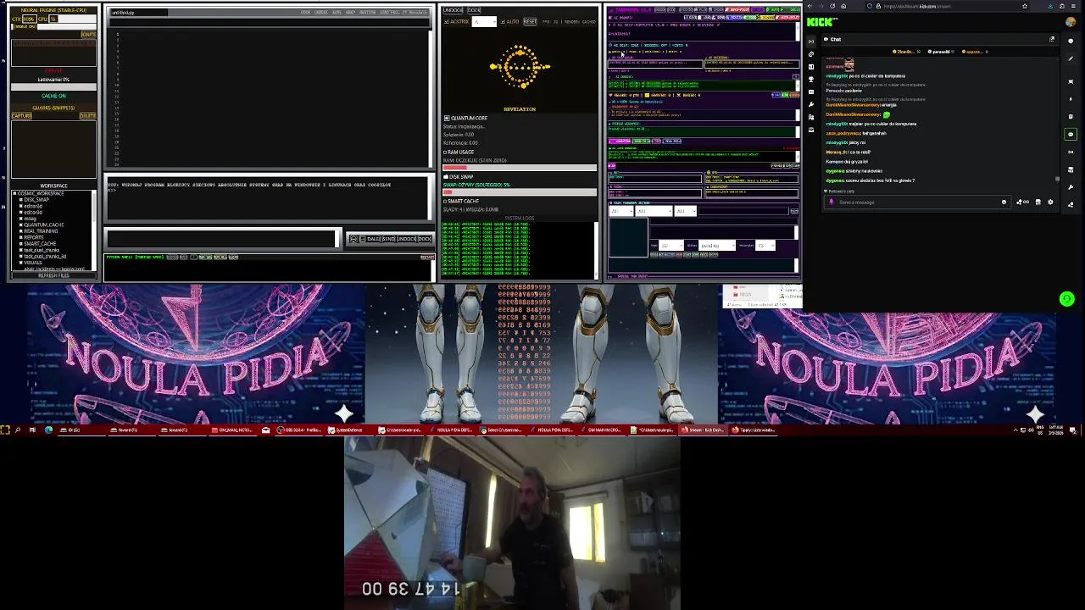Select SMART_CACHE folder in the workspace tree
The image size is (1085, 610).
point(40,244)
